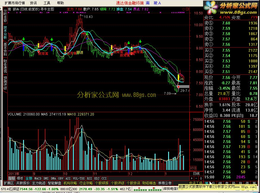Open the 预测评级 side tab
This screenshot has height=193, width=260.
(5, 83)
